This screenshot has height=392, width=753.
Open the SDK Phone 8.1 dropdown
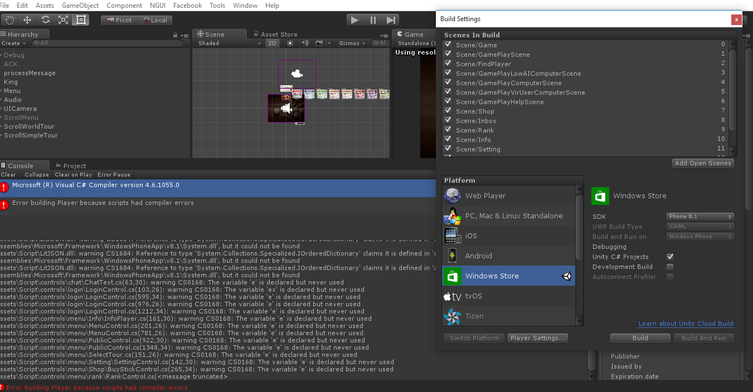click(x=700, y=217)
